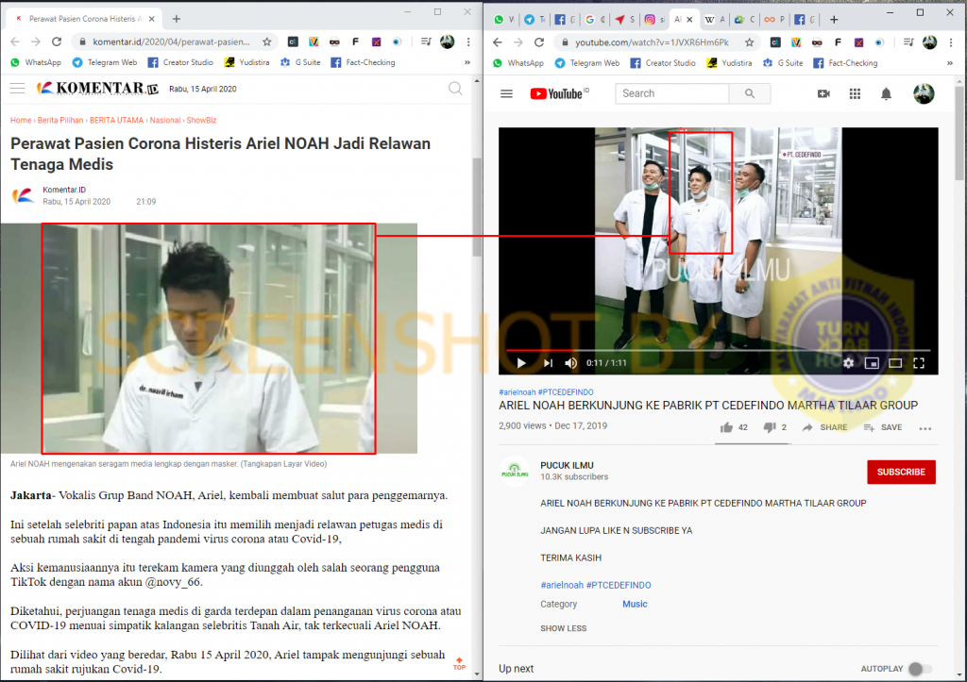Click inside the YouTube search field

coord(672,93)
